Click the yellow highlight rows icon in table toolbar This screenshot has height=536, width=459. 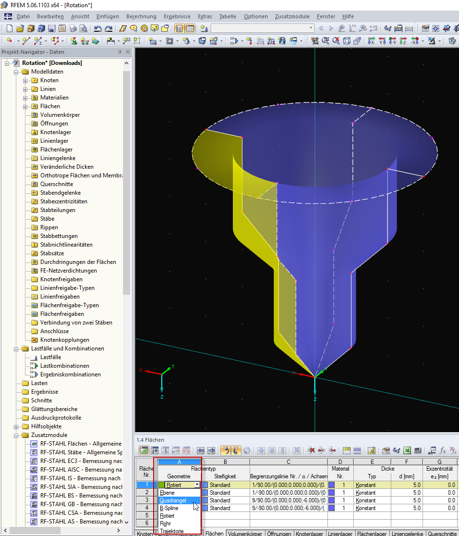click(346, 450)
